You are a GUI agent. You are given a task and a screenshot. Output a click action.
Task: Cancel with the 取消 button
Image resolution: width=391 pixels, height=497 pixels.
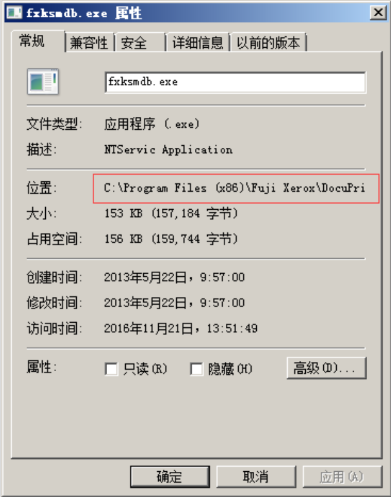(x=256, y=477)
